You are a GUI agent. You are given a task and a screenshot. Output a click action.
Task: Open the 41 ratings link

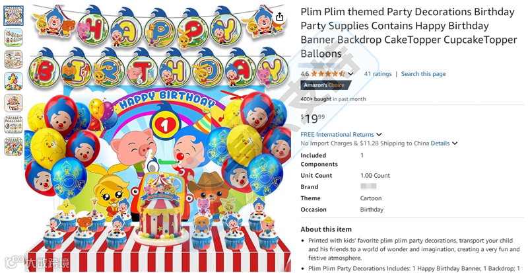coord(378,74)
